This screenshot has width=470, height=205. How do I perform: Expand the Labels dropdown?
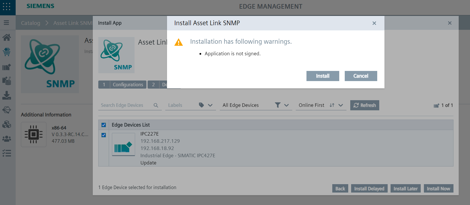(210, 105)
